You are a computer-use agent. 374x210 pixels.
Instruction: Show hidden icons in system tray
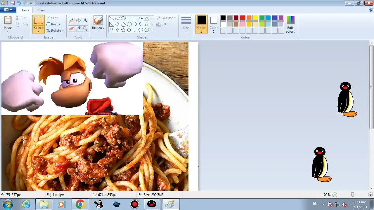(x=323, y=204)
